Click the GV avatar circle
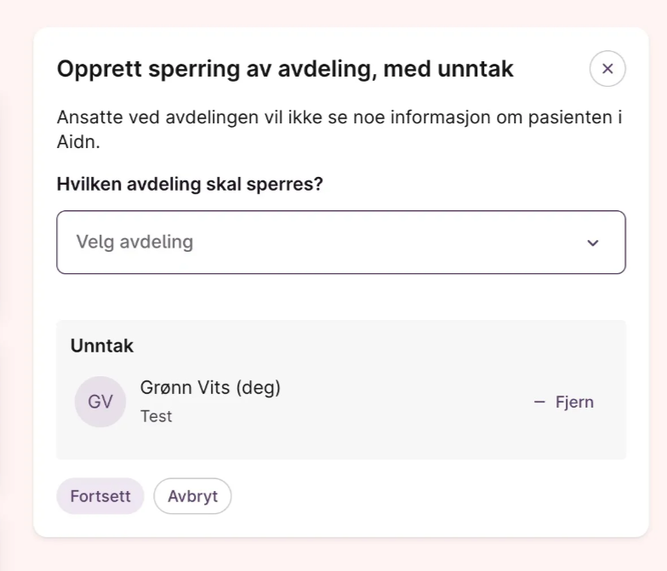This screenshot has height=571, width=667. (100, 402)
